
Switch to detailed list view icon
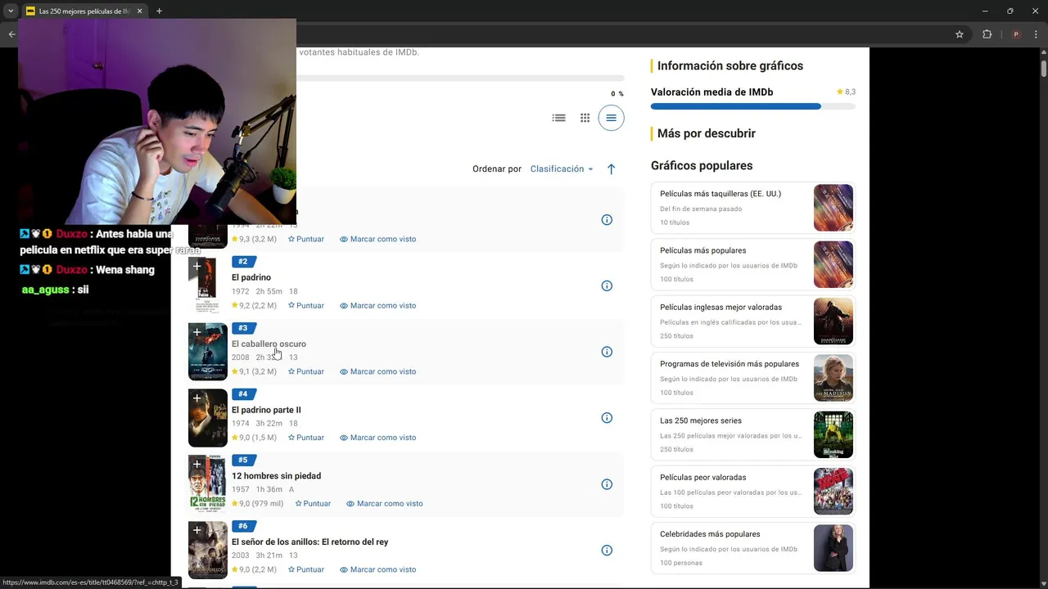pos(559,118)
